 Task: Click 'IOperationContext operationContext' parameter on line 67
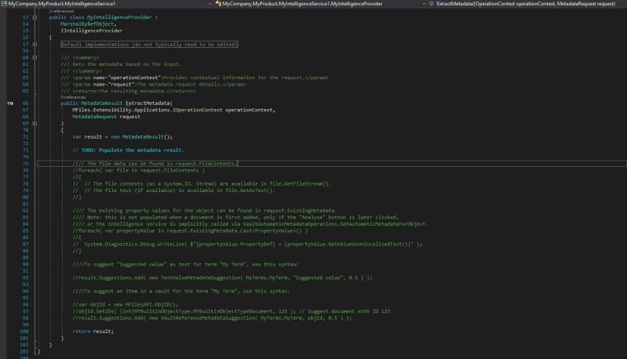pyautogui.click(x=223, y=110)
